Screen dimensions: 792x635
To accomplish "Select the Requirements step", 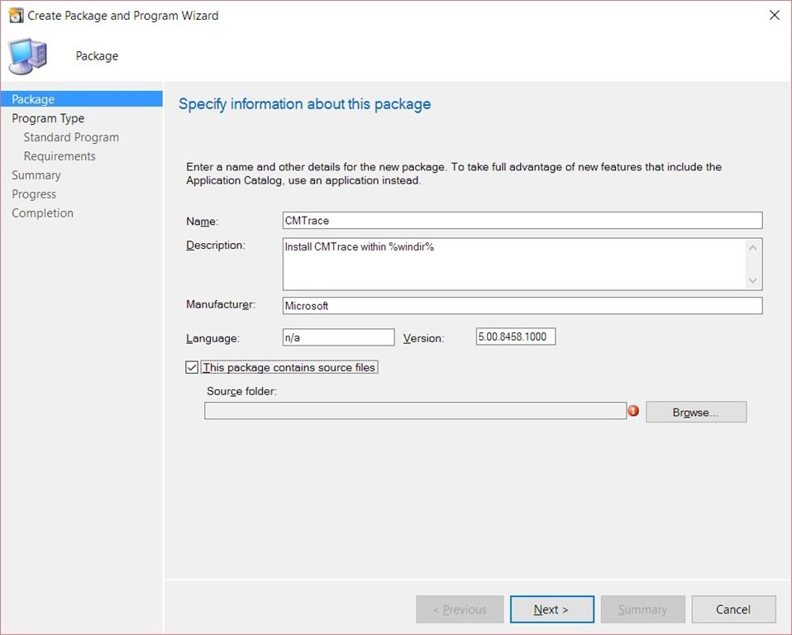I will (x=60, y=156).
